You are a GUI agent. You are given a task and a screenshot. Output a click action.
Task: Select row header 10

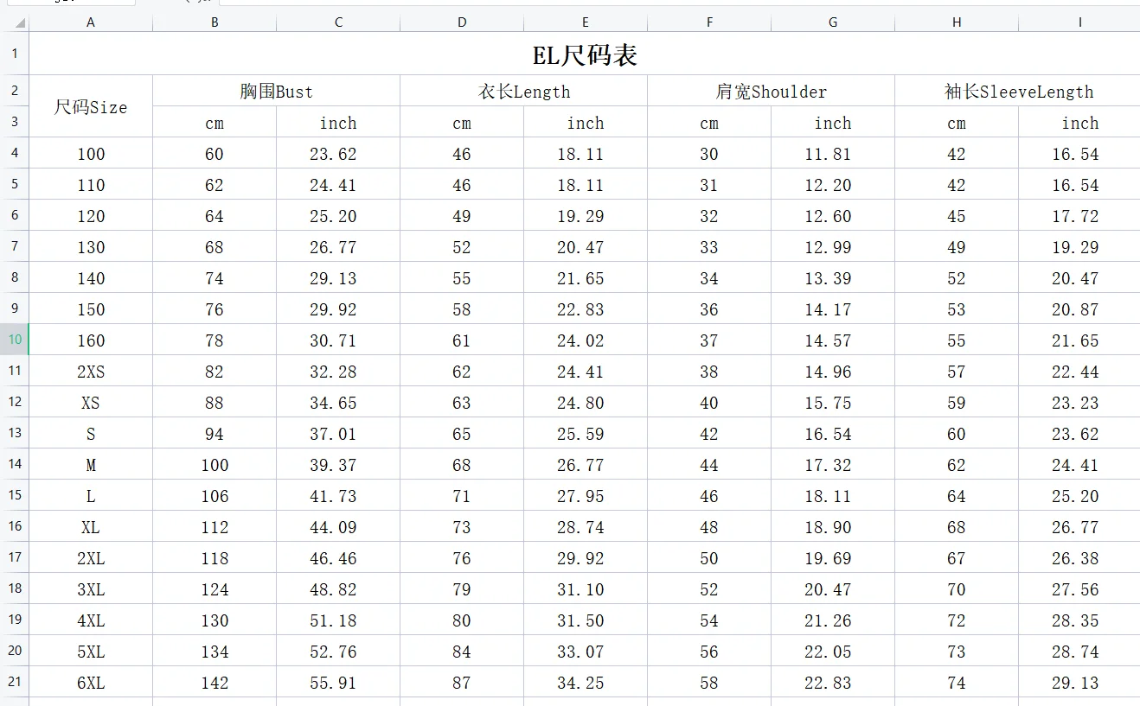point(14,340)
